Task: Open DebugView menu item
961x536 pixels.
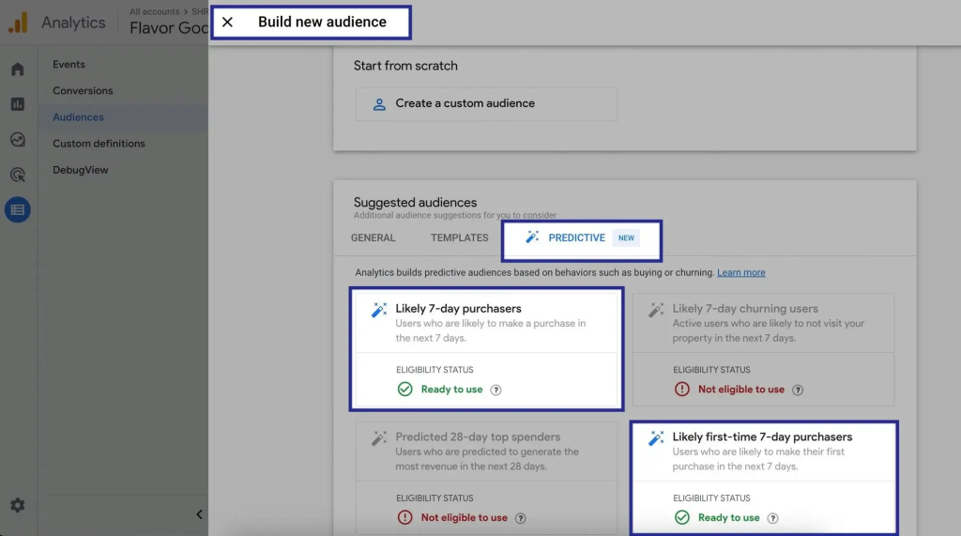Action: (81, 170)
